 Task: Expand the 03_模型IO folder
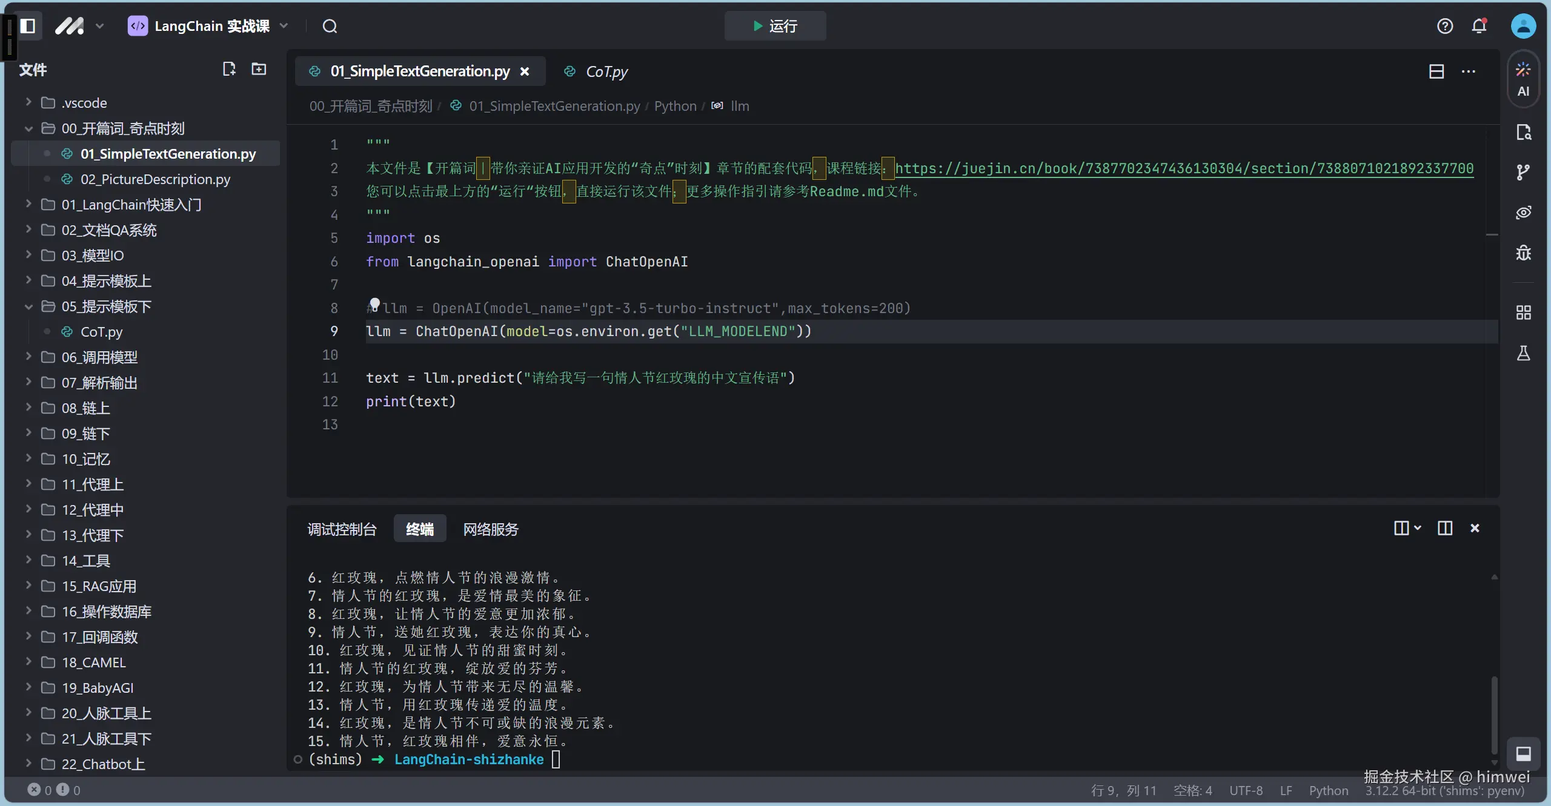coord(92,256)
